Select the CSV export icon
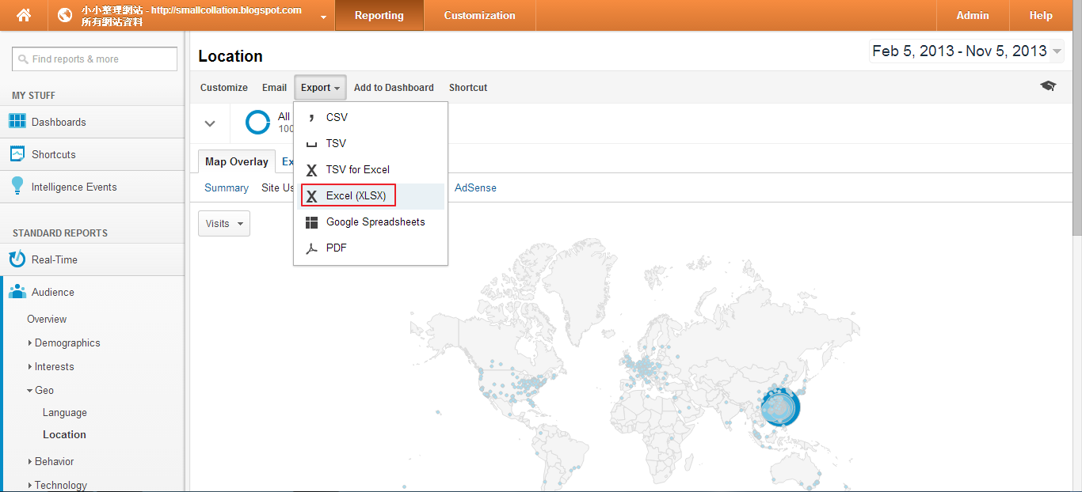 (312, 117)
